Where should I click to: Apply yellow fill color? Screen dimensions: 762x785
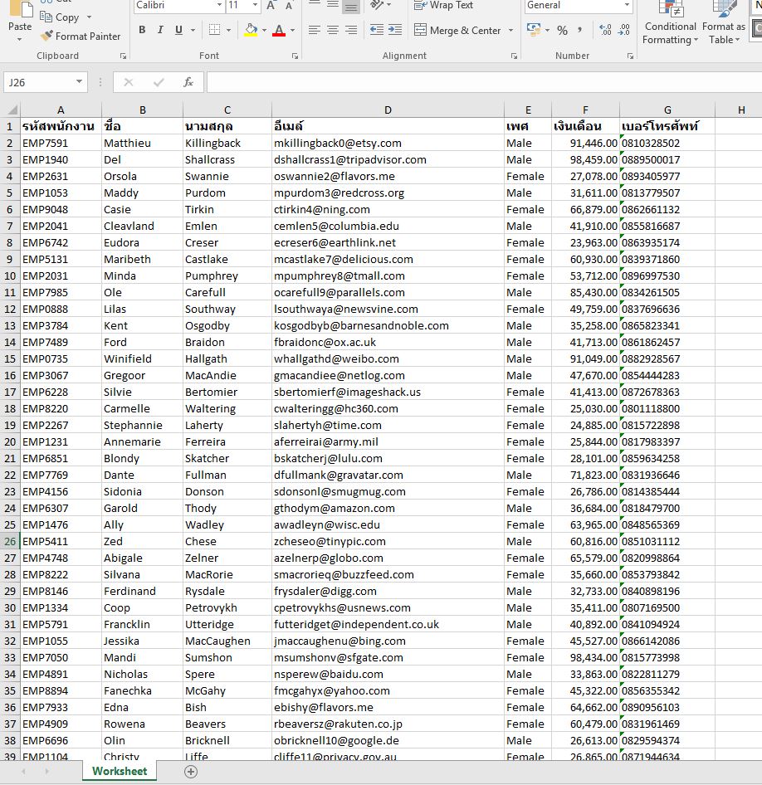(251, 30)
